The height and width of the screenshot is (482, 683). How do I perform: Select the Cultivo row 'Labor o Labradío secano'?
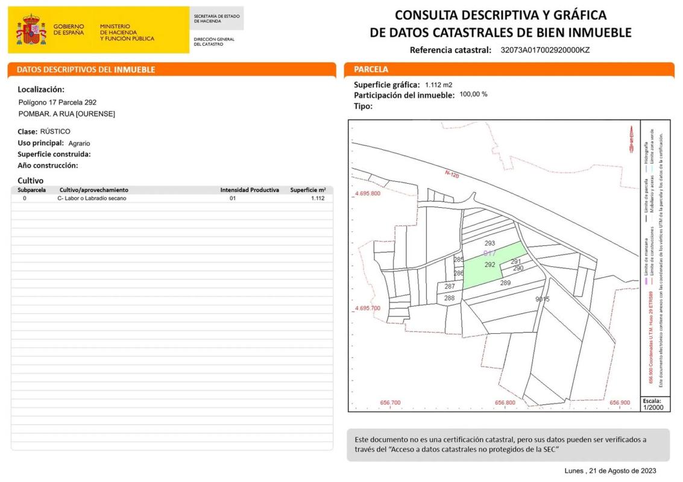click(92, 198)
